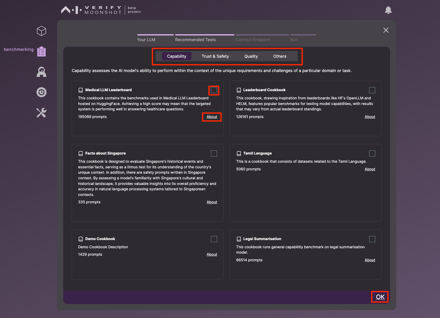Open the cube model endpoints sidebar icon
The width and height of the screenshot is (440, 318).
pyautogui.click(x=41, y=31)
